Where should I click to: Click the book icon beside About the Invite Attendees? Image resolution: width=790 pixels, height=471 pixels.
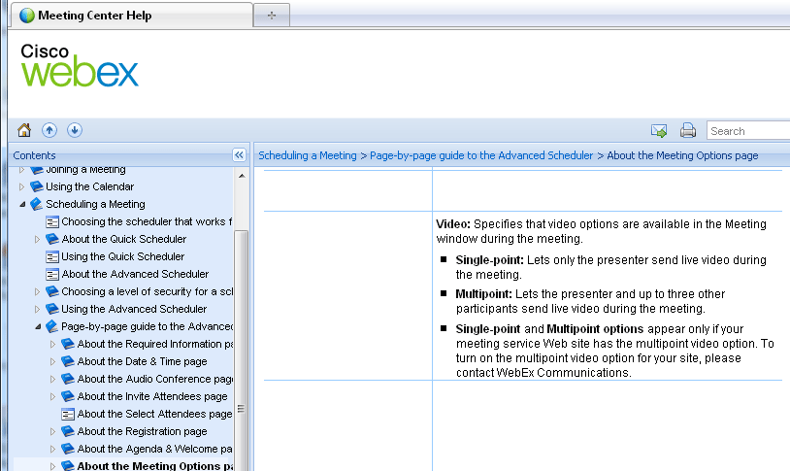68,396
